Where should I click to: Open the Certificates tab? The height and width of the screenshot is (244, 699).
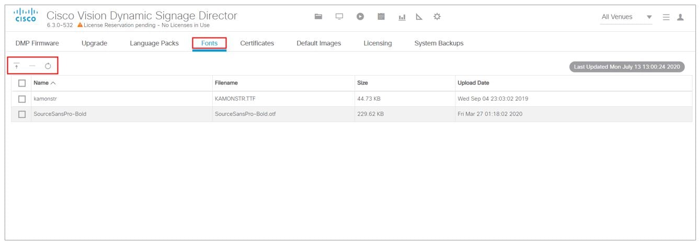[257, 43]
